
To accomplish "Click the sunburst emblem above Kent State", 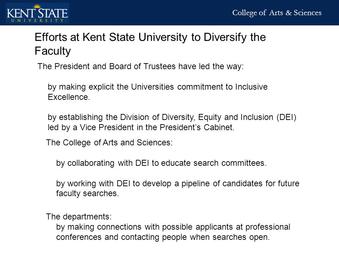I will 37,6.
